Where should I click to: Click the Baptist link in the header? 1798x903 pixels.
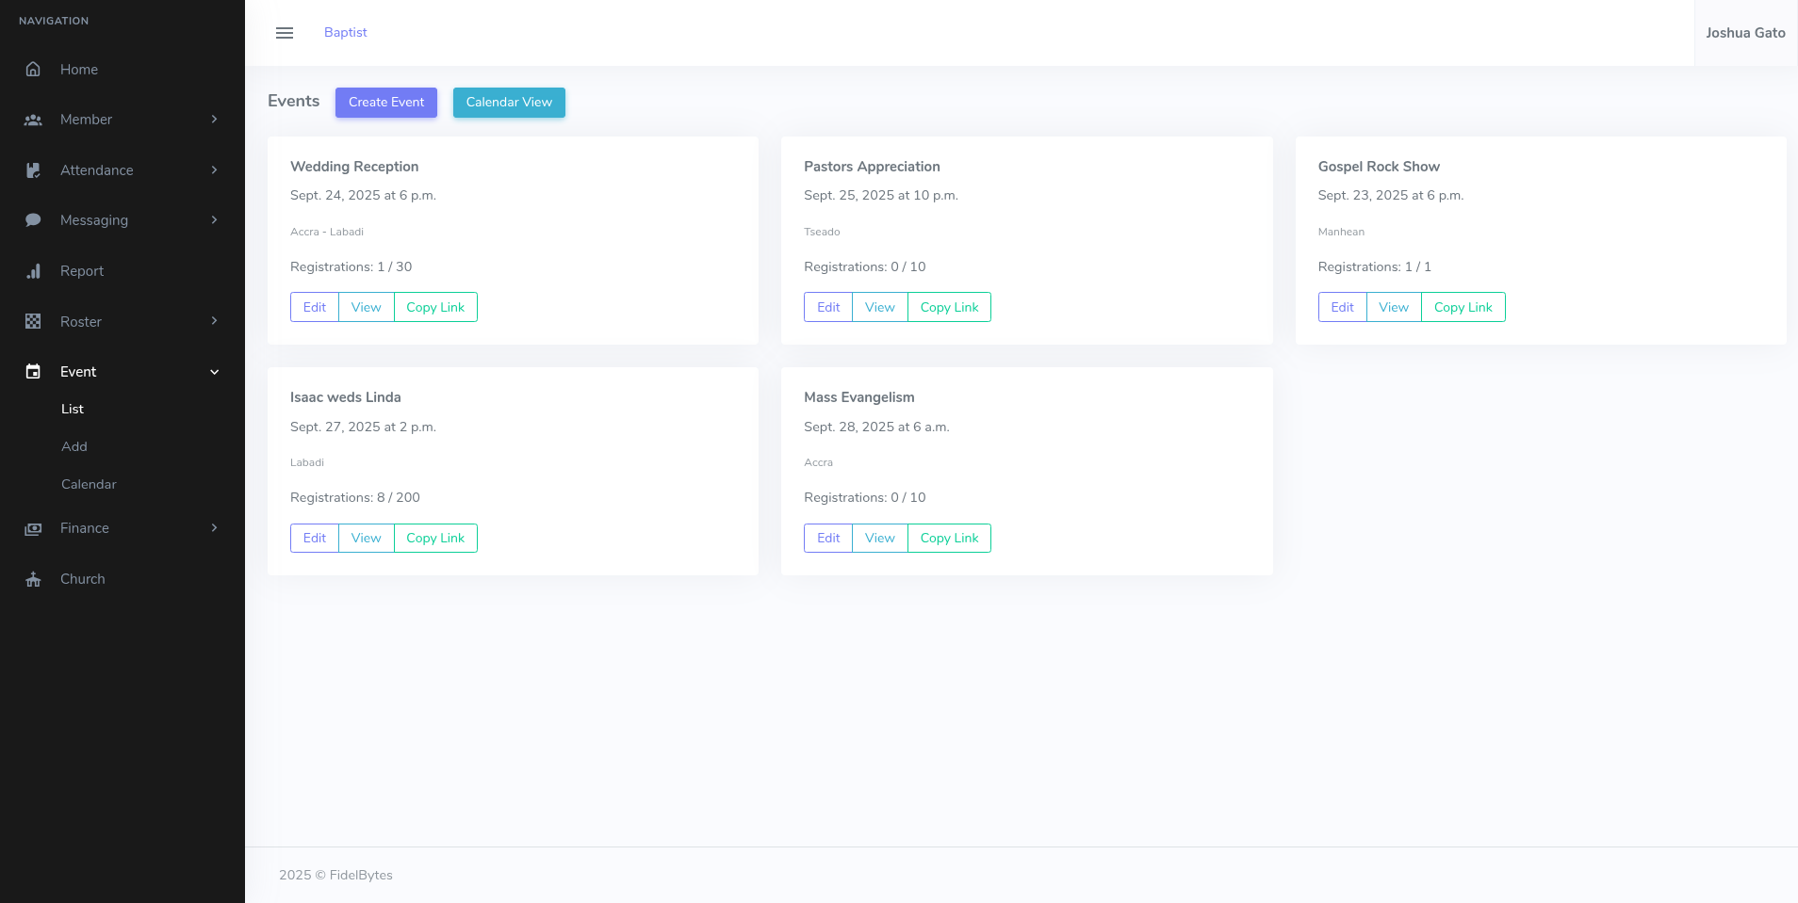tap(345, 32)
